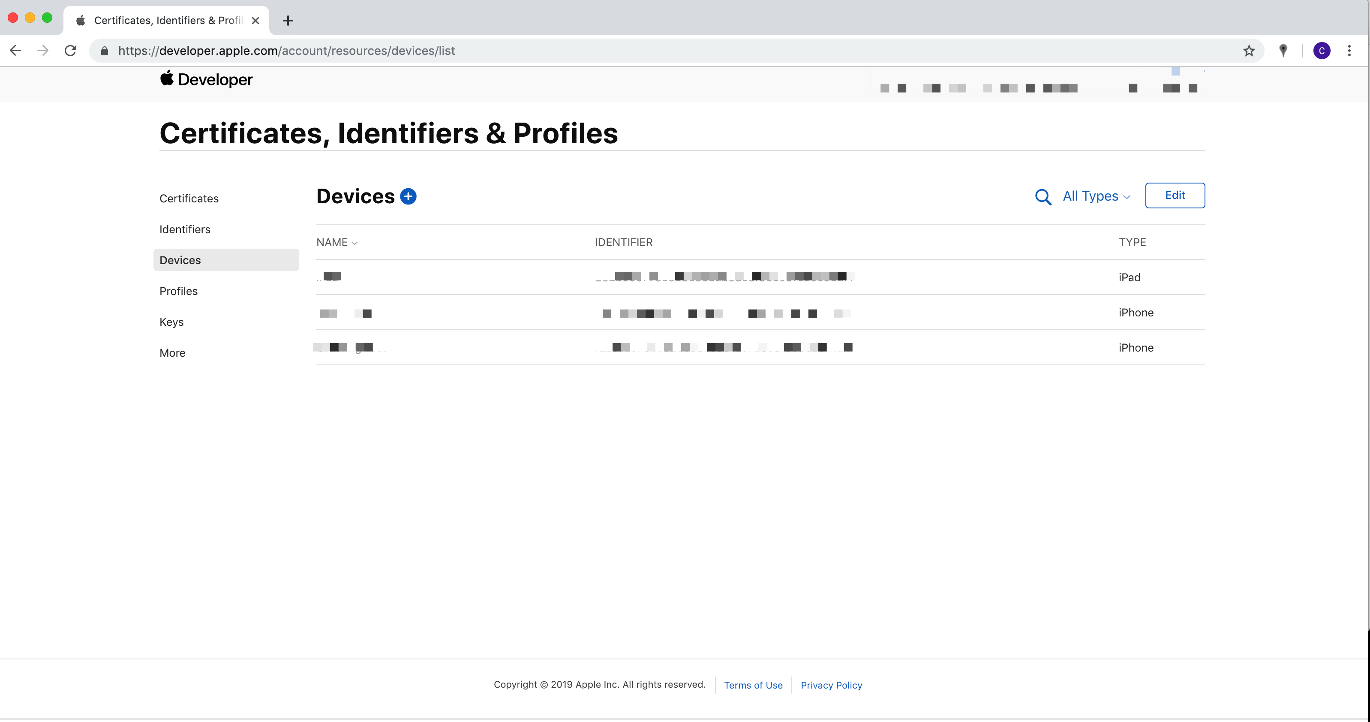Open a new browser tab

[288, 20]
